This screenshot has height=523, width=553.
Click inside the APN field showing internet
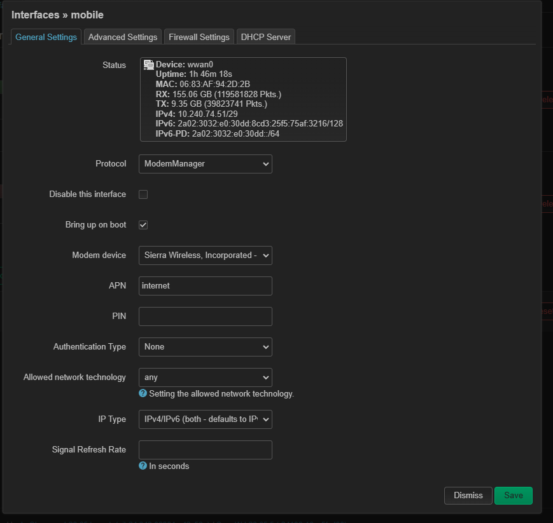[x=205, y=285]
